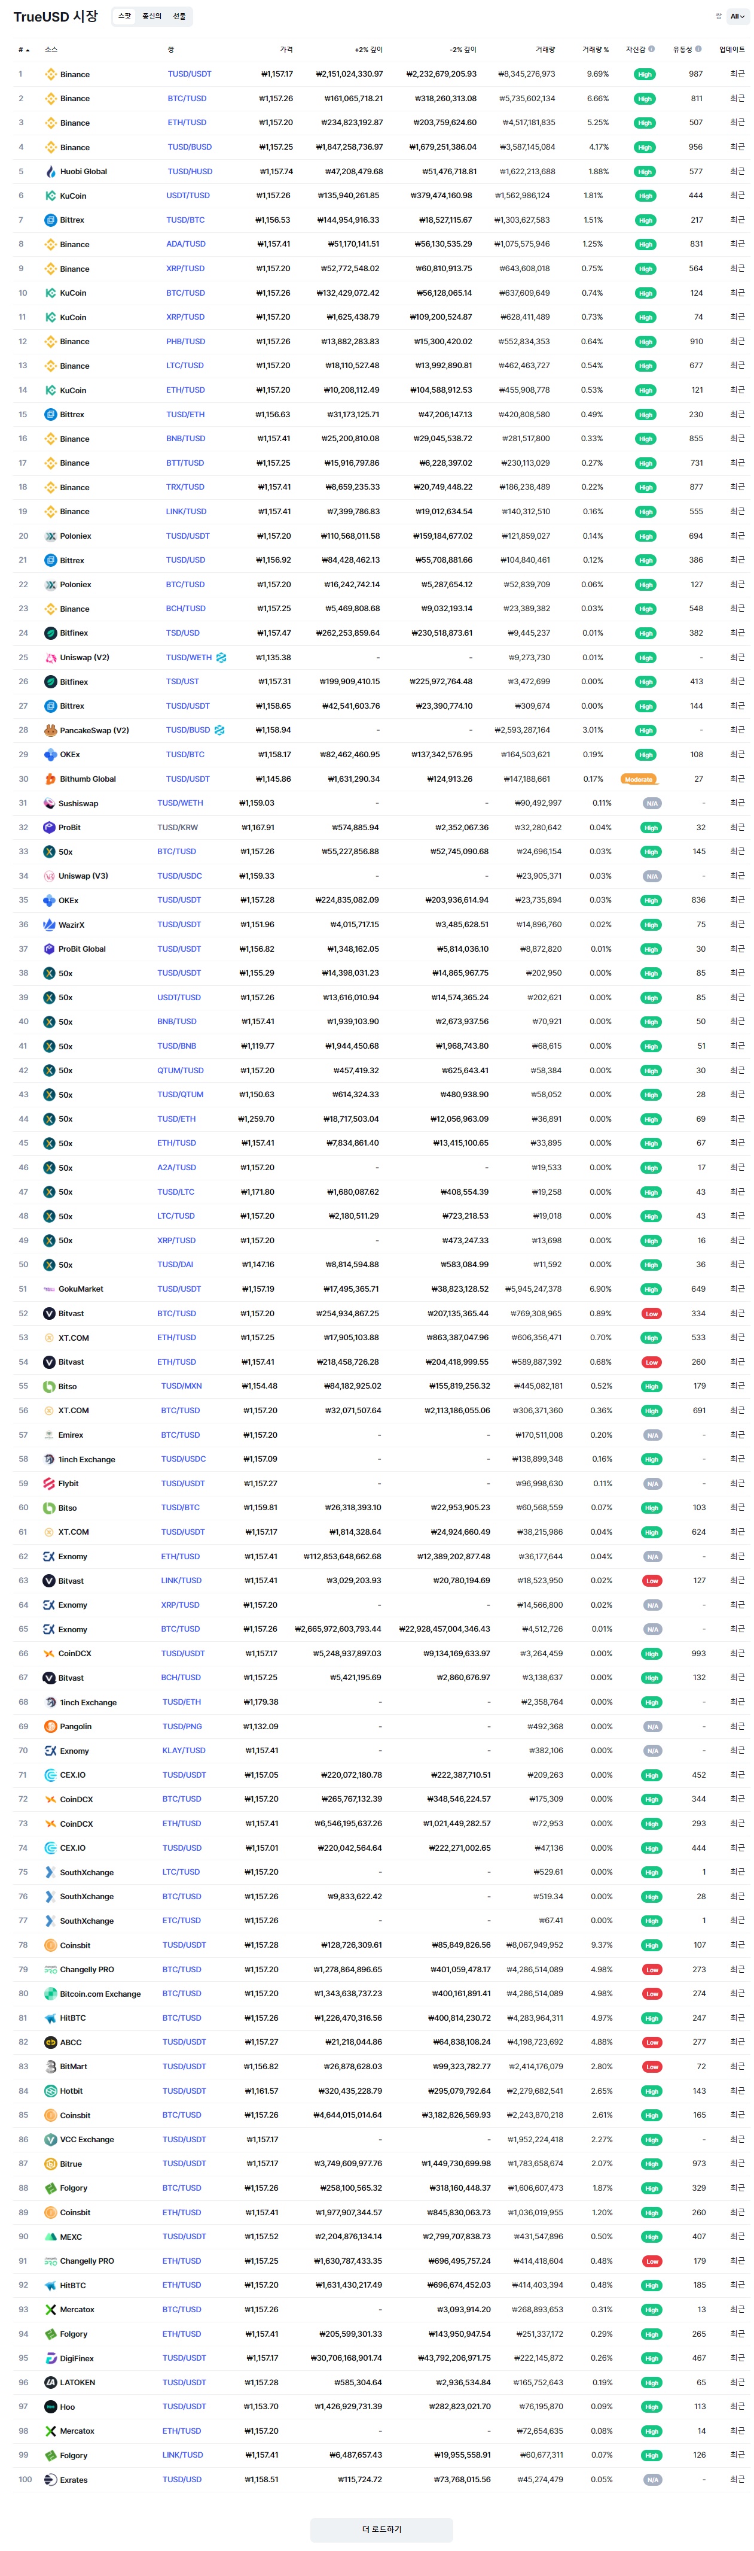Open ADA/TUSD pair link
This screenshot has height=2551, width=754.
[186, 245]
